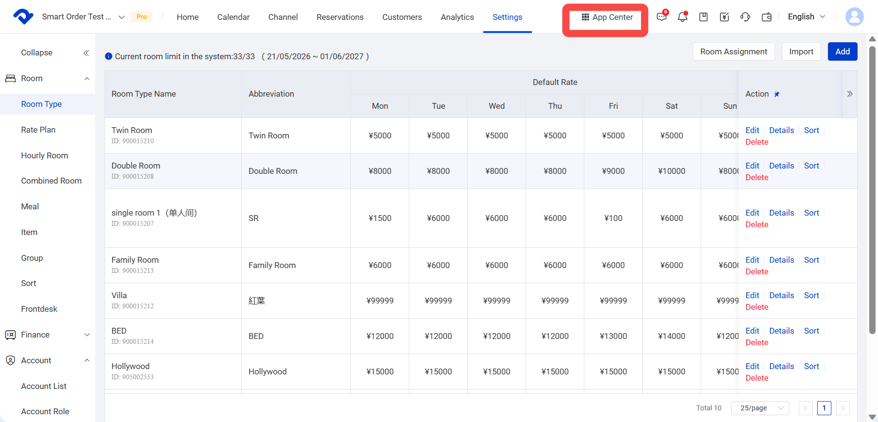Open the English language dropdown
This screenshot has height=422, width=878.
807,17
